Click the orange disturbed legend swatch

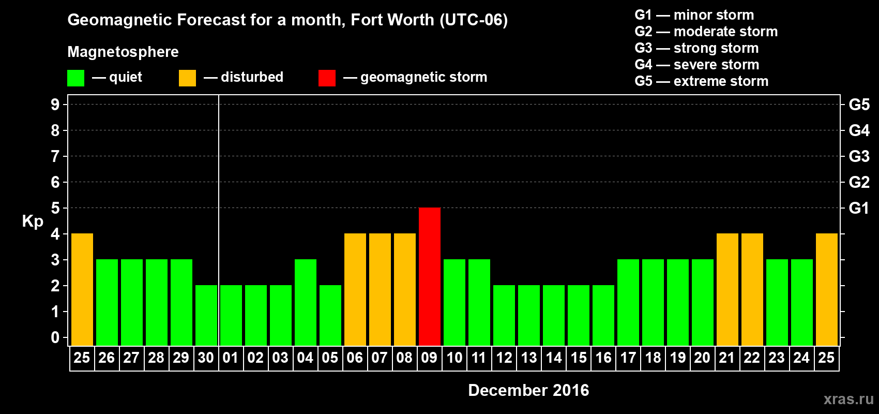187,78
